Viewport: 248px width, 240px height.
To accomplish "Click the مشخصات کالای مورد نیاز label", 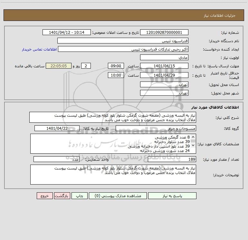I will [218, 144].
